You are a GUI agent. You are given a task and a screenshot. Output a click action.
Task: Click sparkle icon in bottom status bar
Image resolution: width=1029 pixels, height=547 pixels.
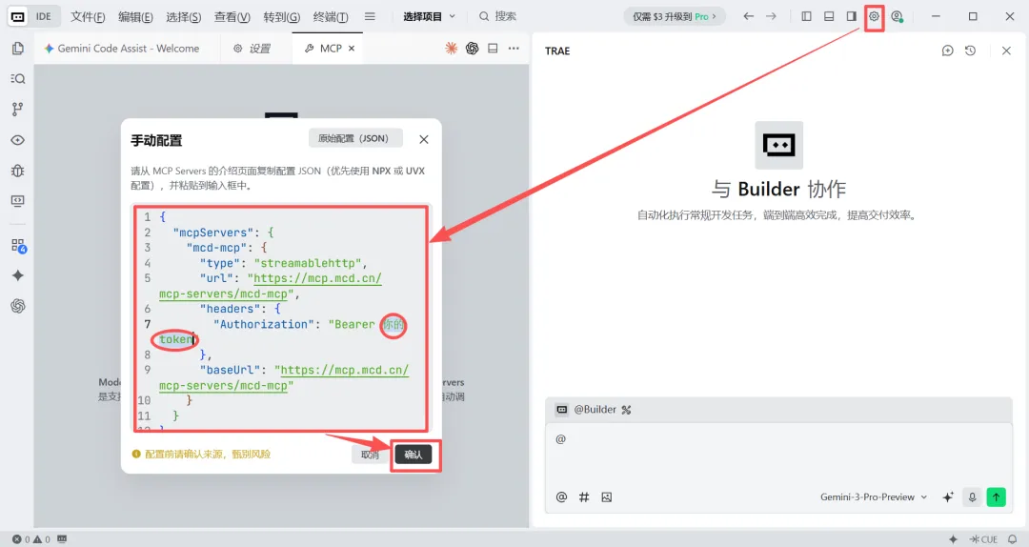click(x=954, y=539)
